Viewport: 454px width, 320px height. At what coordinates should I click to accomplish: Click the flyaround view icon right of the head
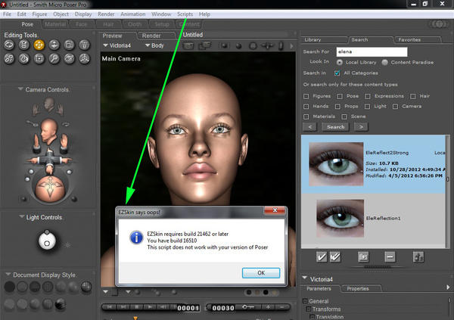point(66,124)
